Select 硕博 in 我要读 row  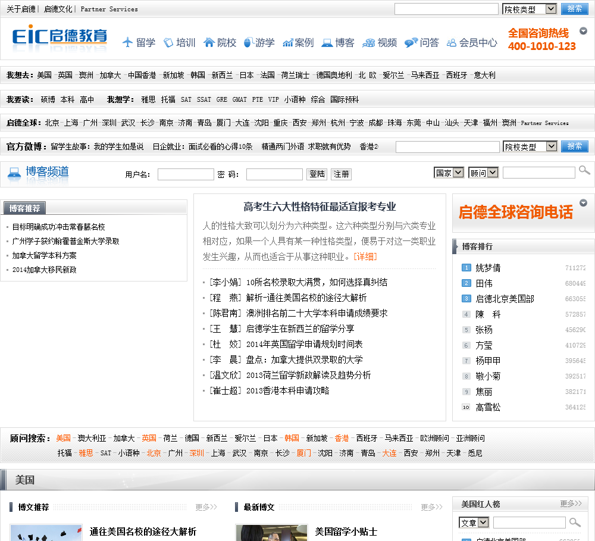[48, 99]
